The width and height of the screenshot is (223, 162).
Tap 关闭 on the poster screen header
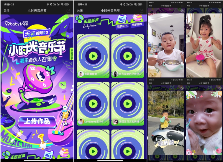tap(6, 11)
